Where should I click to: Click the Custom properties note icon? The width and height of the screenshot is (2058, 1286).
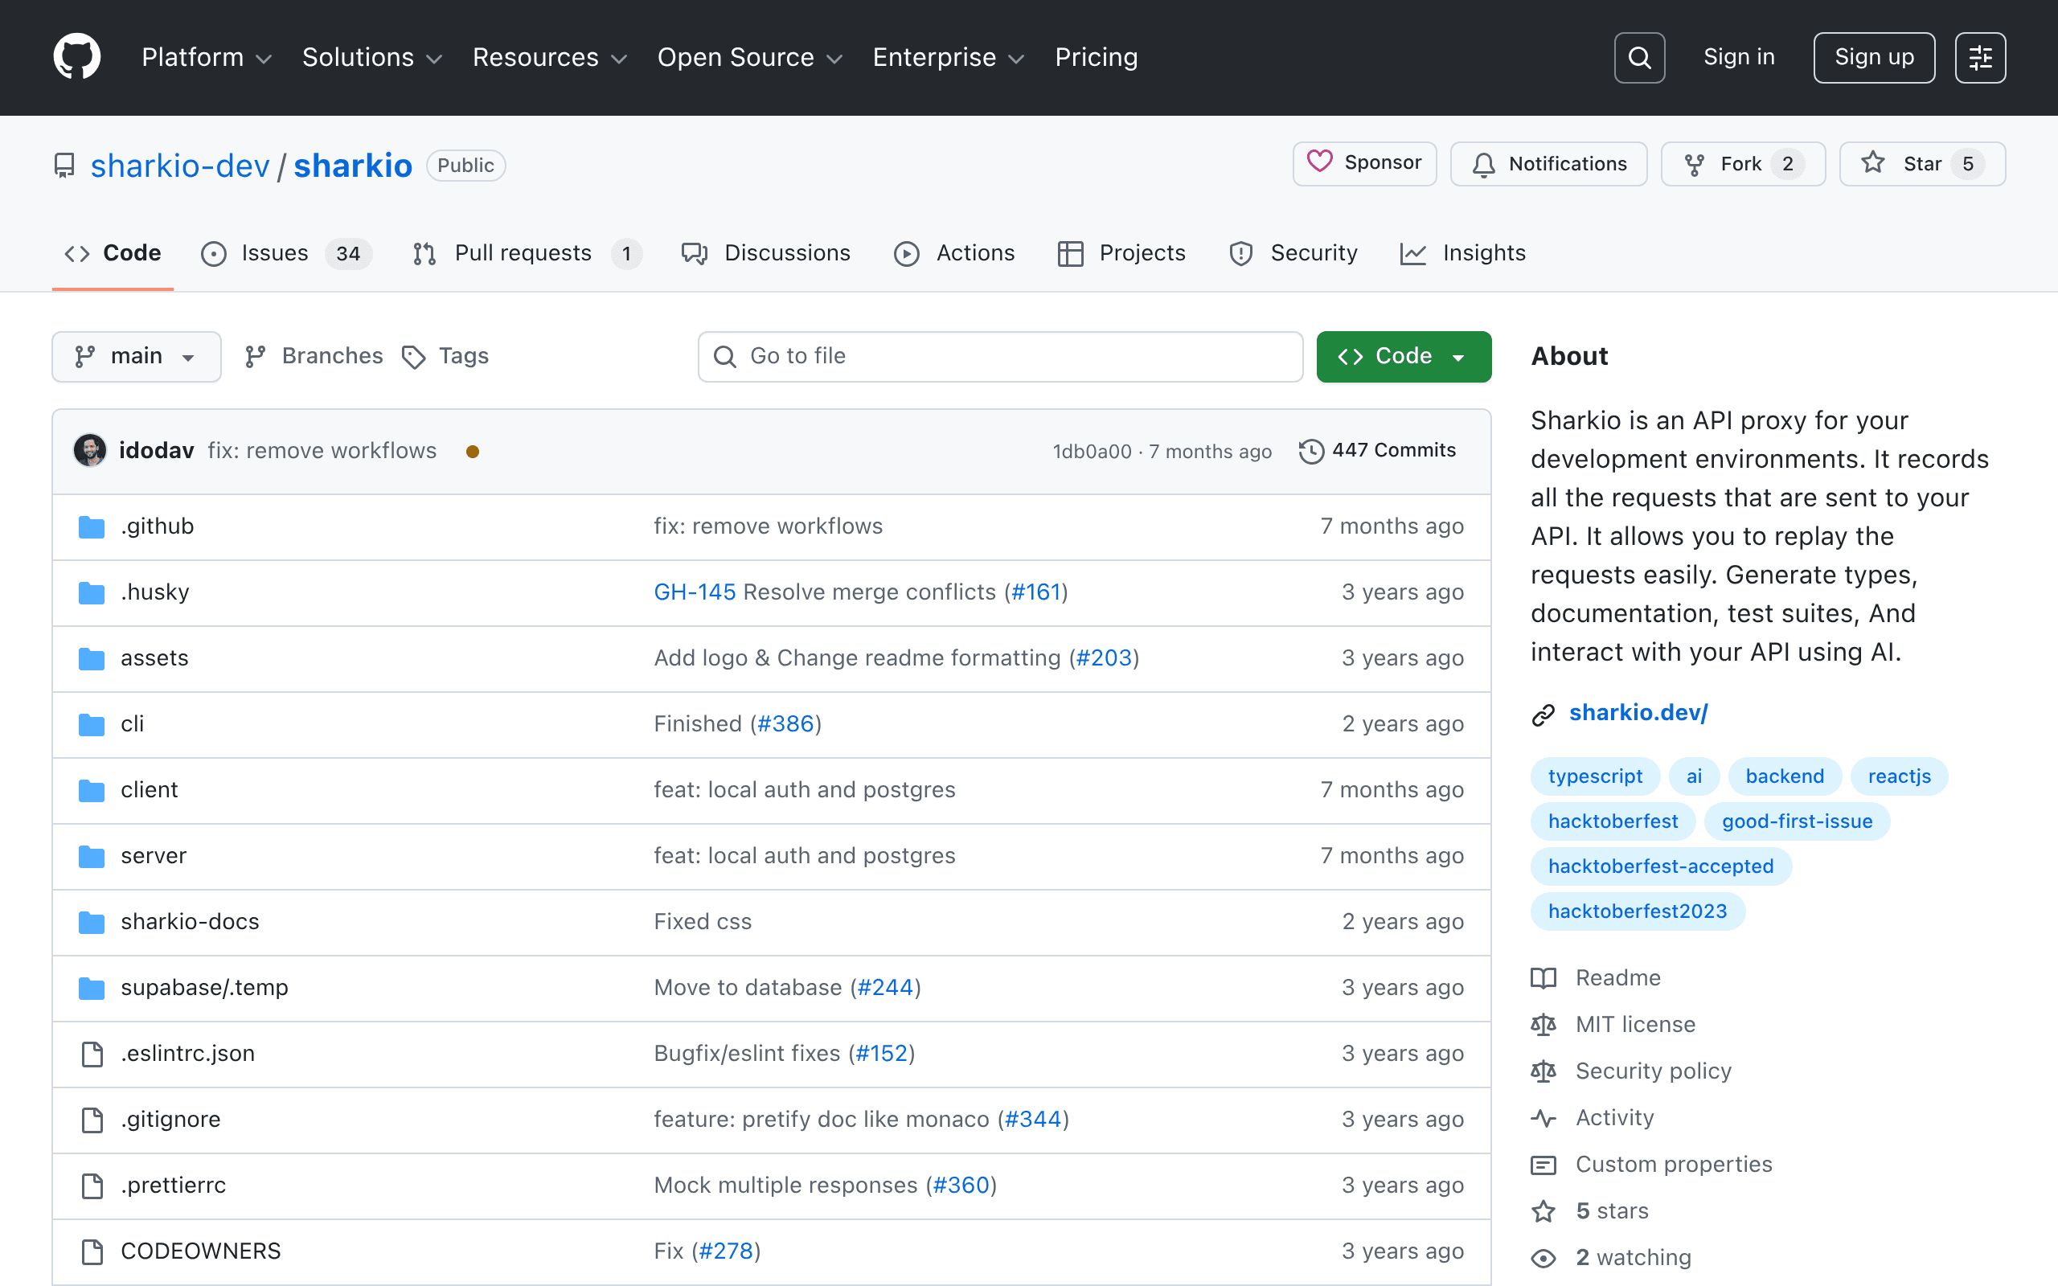[1543, 1165]
